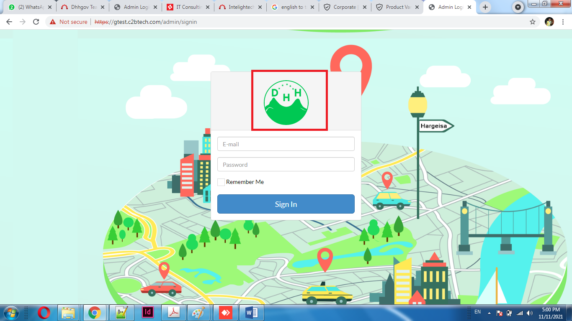Tick the Remember Me checkbox
Screen dimensions: 572x321
click(221, 182)
